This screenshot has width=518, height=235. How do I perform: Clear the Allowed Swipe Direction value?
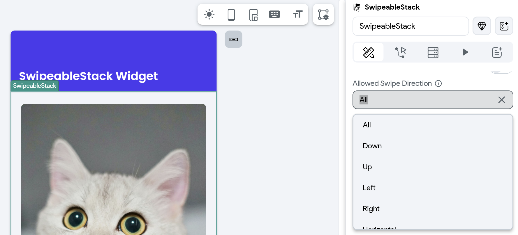tap(501, 100)
